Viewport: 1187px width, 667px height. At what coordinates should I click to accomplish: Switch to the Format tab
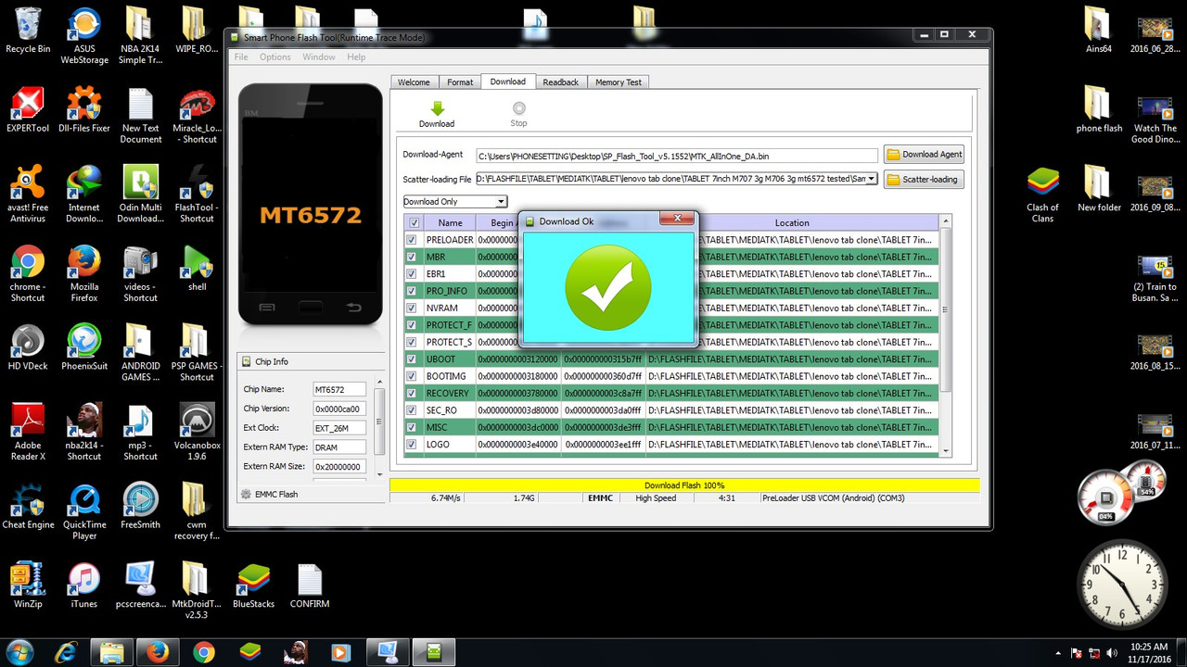[x=460, y=82]
